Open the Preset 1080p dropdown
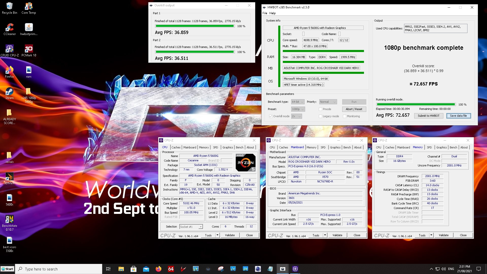This screenshot has width=487, height=274. coord(298,109)
